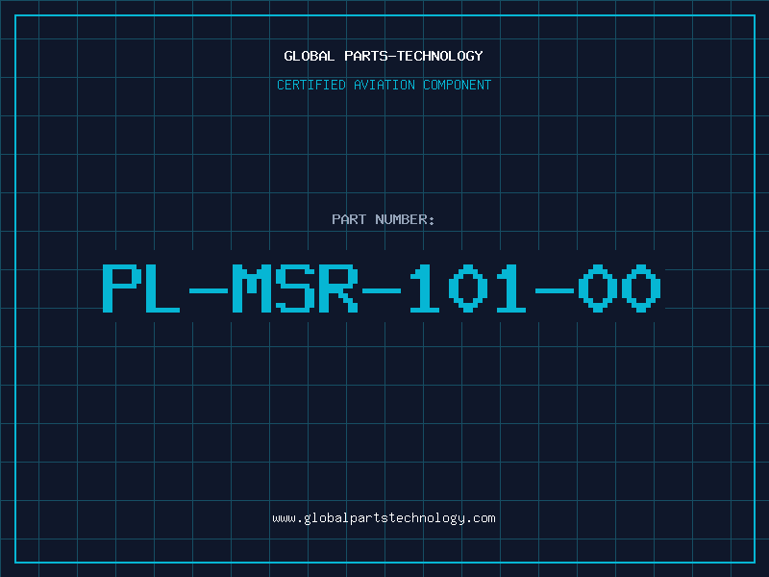769x577 pixels.
Task: Click the part number PL-MSR-101-00
Action: tap(382, 288)
